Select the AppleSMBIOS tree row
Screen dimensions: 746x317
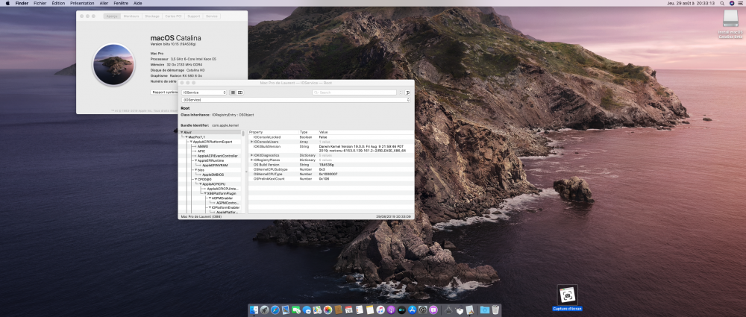tap(213, 175)
